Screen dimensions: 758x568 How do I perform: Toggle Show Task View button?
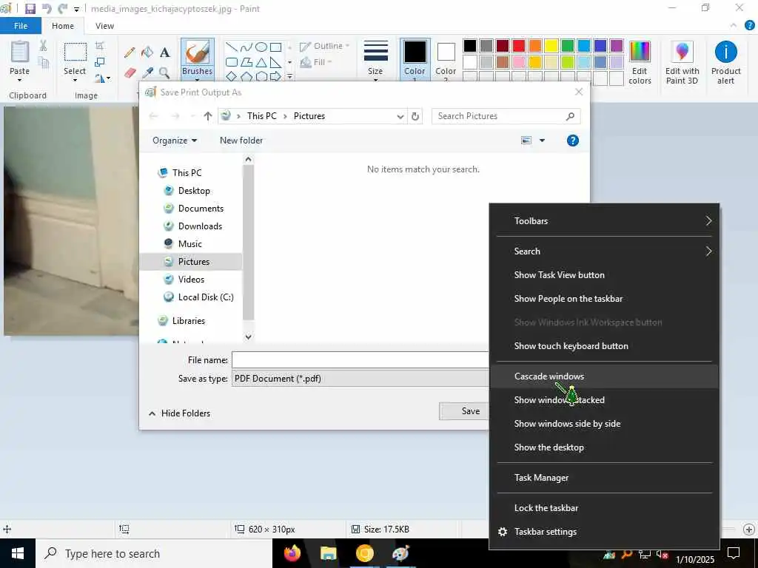click(x=604, y=275)
